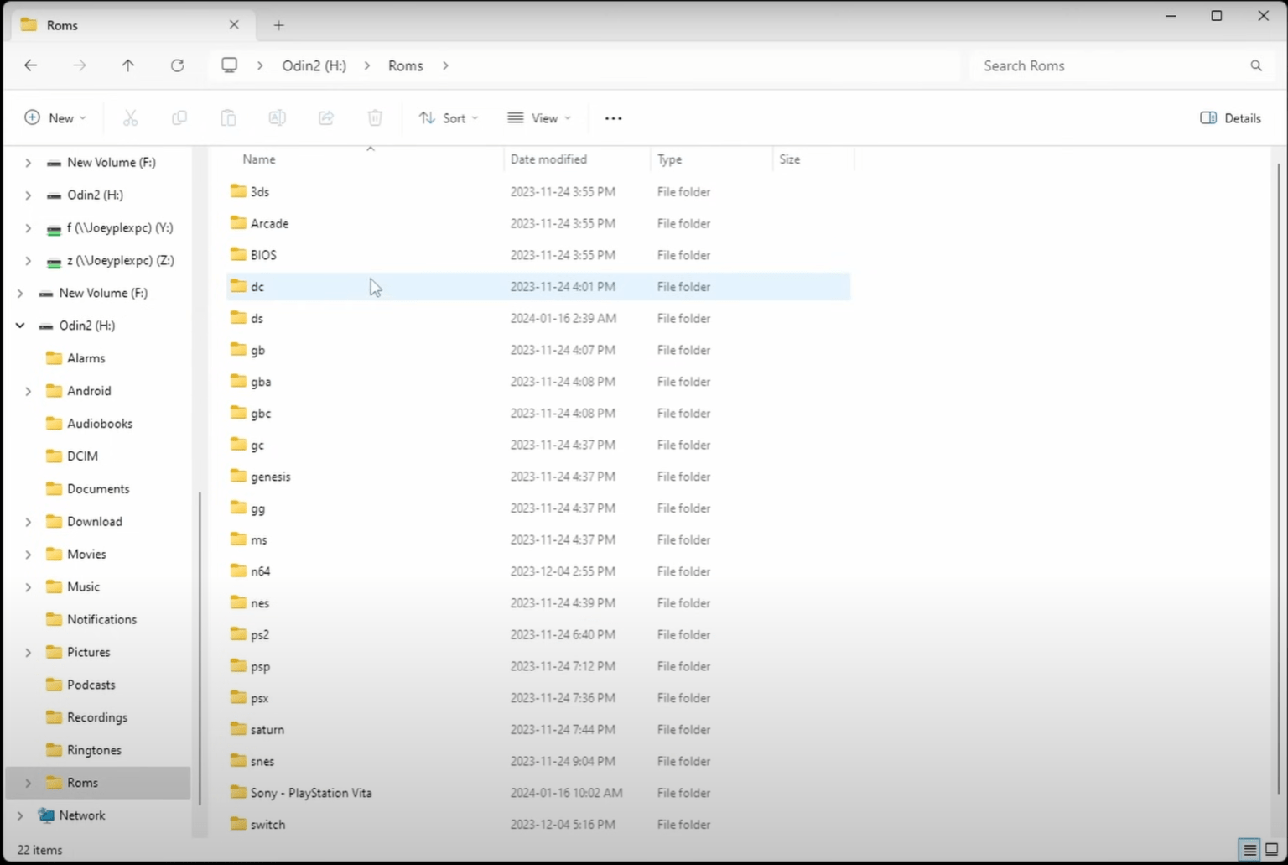Click Odin2 (H:) in the breadcrumb path
This screenshot has width=1288, height=865.
point(314,65)
